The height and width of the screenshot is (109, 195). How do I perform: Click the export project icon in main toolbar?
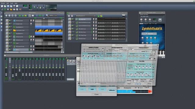17,6
